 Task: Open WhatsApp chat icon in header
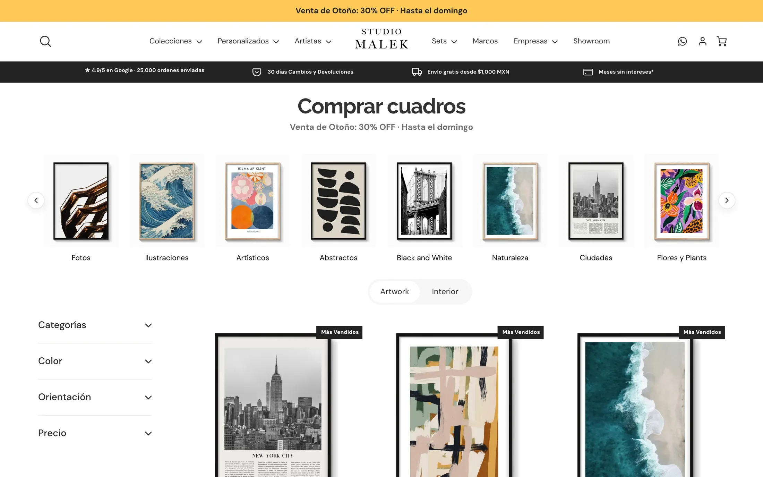tap(682, 41)
